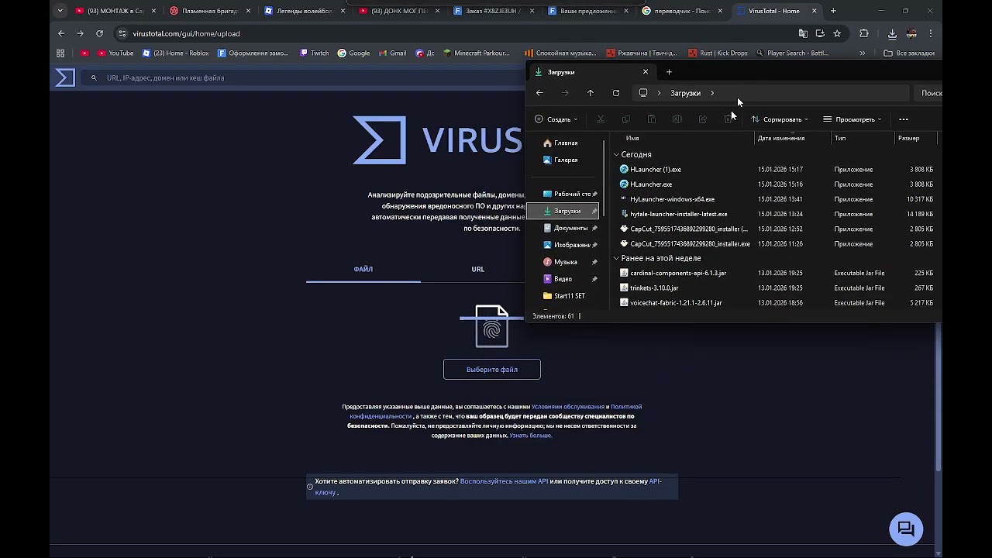The height and width of the screenshot is (558, 992).
Task: Expand the chevron before Загрузки in address bar
Action: [x=660, y=93]
